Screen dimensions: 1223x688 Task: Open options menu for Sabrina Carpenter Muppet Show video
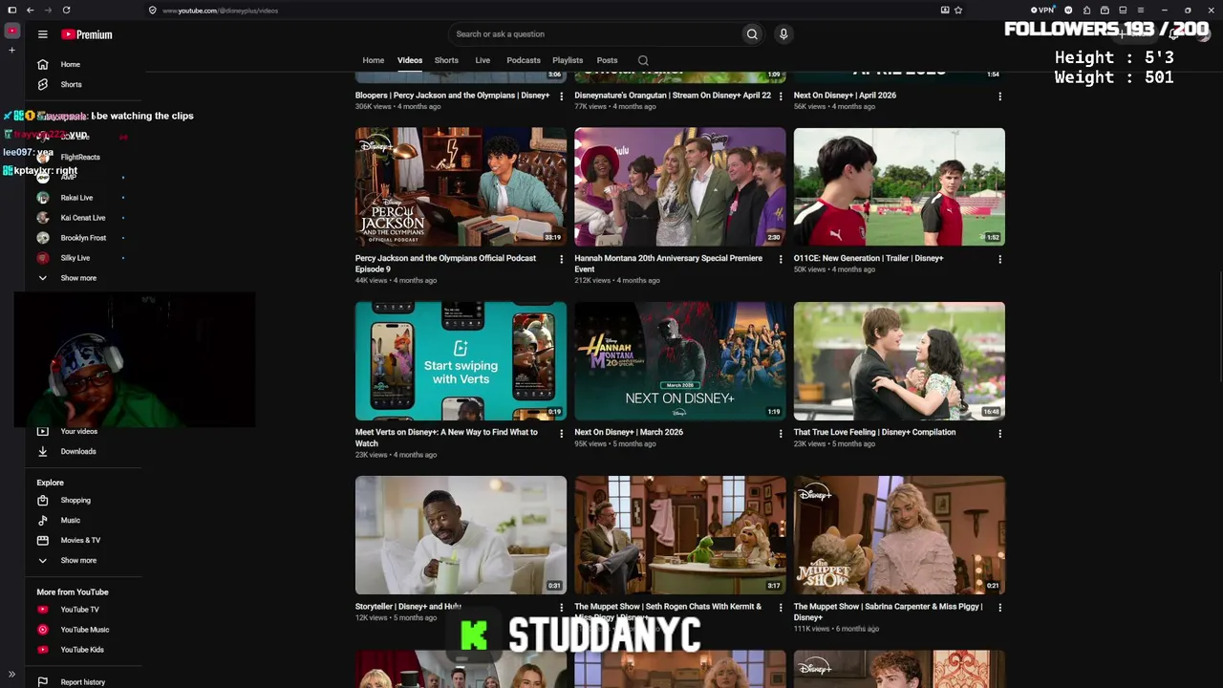pos(999,607)
